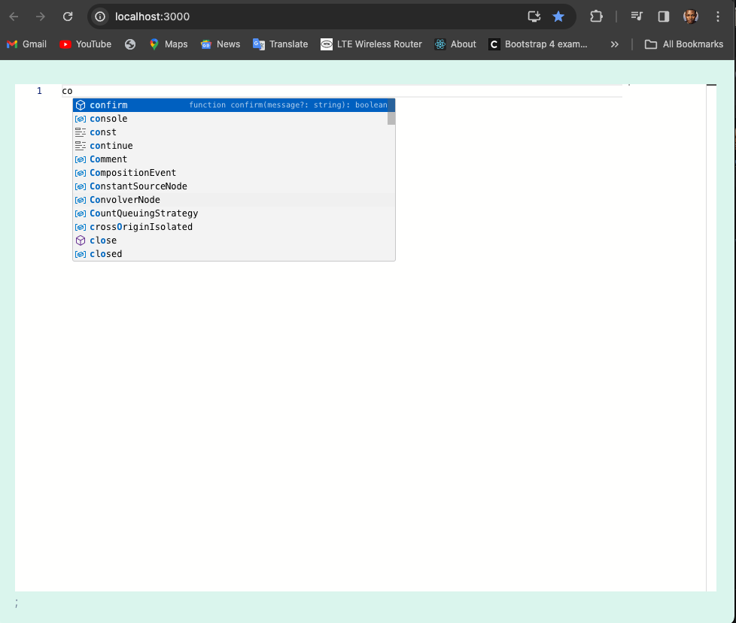736x623 pixels.
Task: Open the All Bookmarks folder
Action: point(684,44)
